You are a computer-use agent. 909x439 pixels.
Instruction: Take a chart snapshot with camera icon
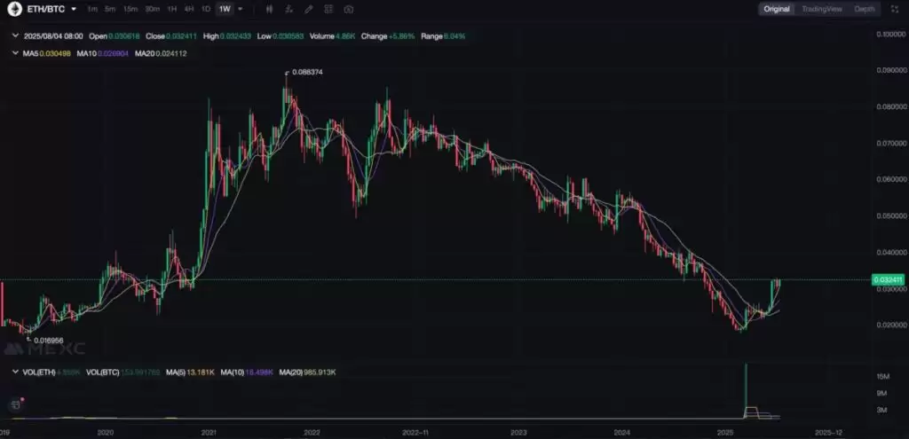coord(348,9)
